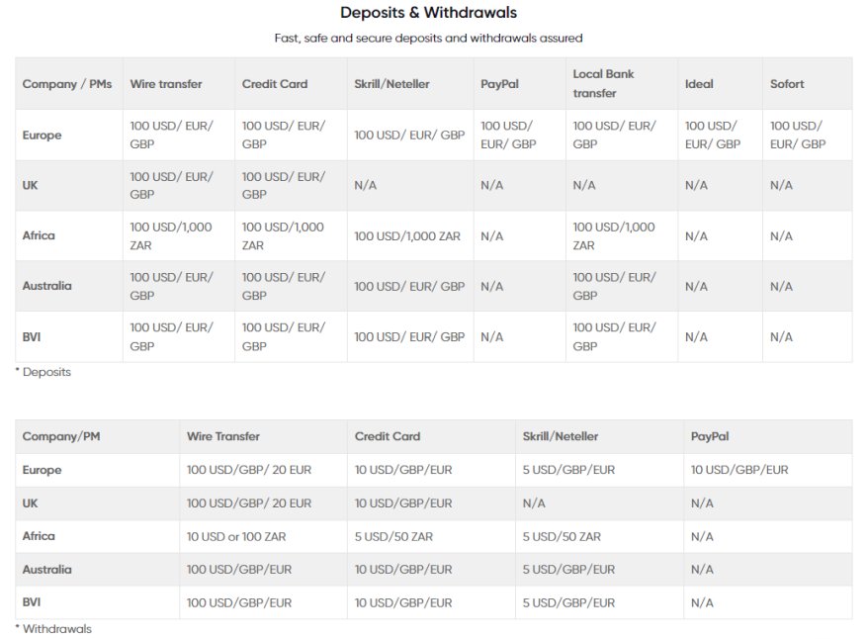Click the '* Deposits' footnote
Viewport: 868px width, 639px height.
(x=43, y=372)
